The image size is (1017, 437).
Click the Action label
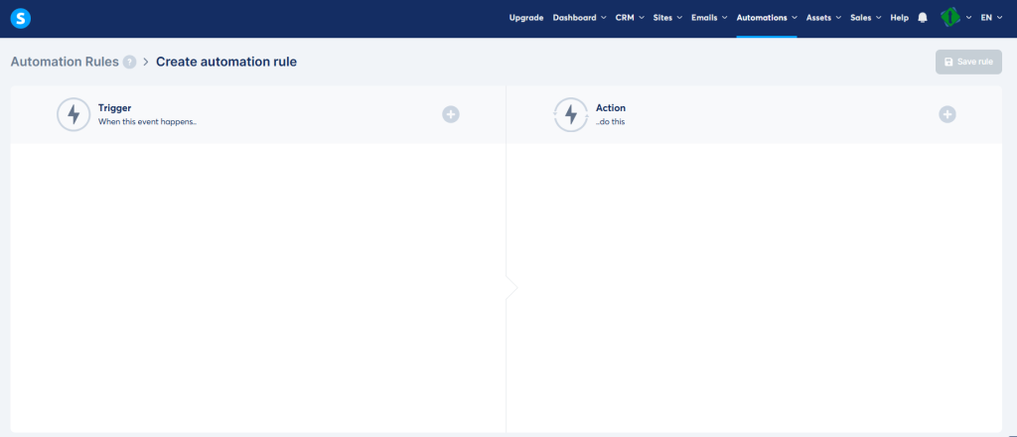pyautogui.click(x=611, y=108)
